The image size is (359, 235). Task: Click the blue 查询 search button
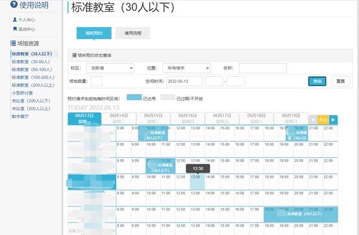tap(317, 81)
